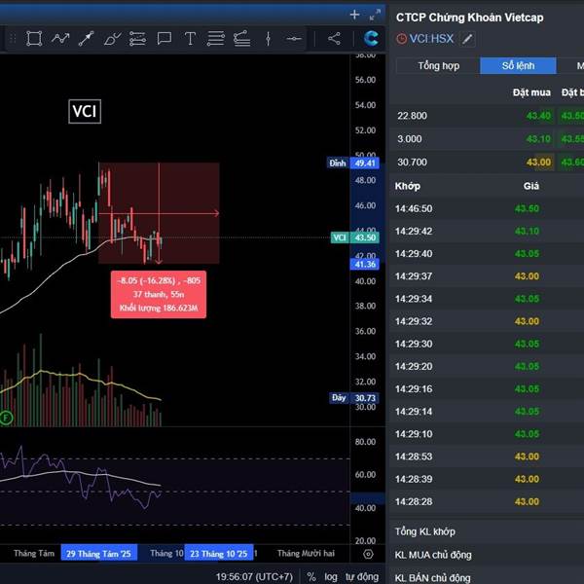Toggle log scale button
The image size is (584, 584).
tap(331, 577)
